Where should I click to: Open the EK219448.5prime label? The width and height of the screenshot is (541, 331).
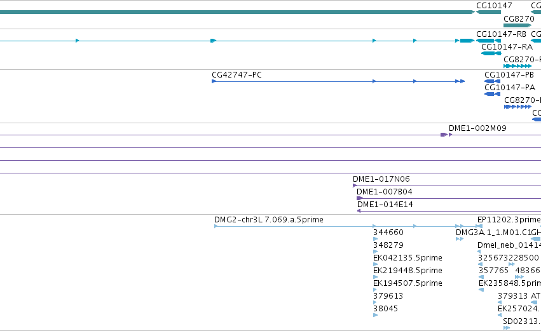(x=407, y=271)
